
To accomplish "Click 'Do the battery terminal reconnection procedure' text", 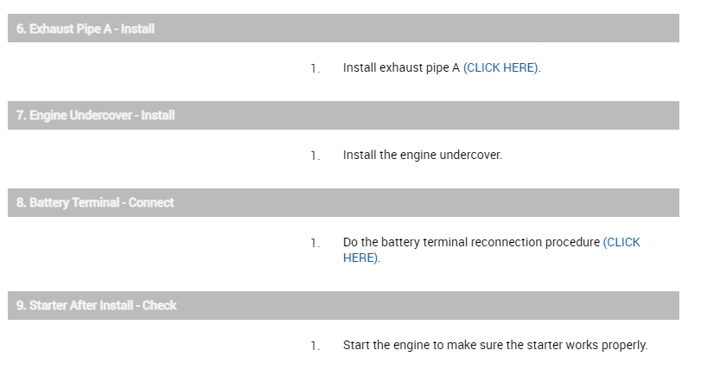I will pos(471,243).
